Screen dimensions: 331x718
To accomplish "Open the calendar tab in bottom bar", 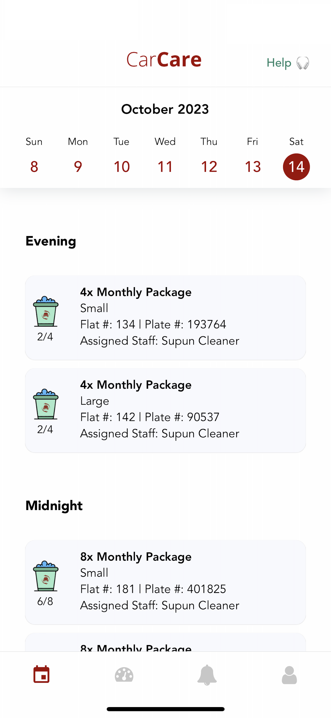I will 42,675.
